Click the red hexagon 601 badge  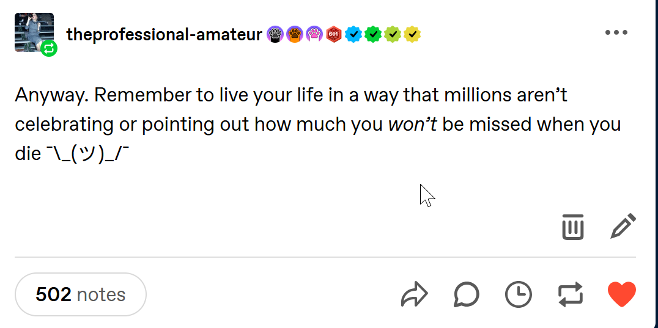point(333,35)
